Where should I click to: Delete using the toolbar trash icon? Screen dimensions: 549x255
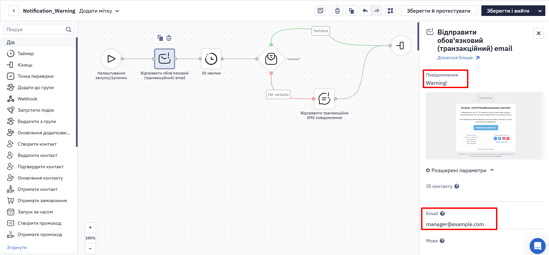[x=337, y=11]
